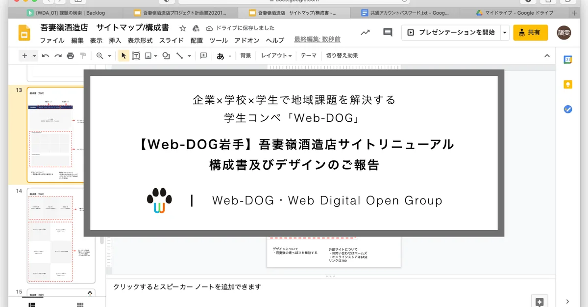Screen dimensions: 588x307
Task: Click the テーマ theme button
Action: [309, 56]
